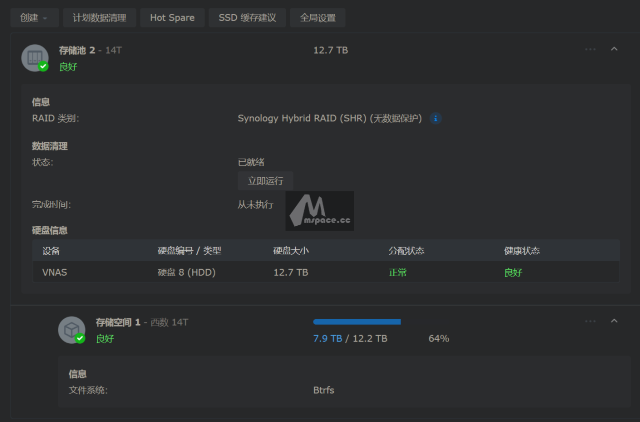The image size is (640, 422).
Task: Click the Btrfs file system value
Action: click(324, 390)
